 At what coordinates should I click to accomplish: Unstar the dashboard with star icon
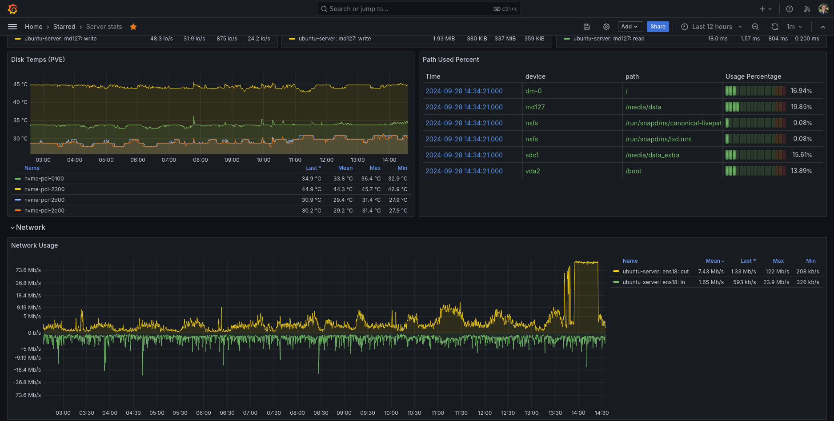point(133,27)
